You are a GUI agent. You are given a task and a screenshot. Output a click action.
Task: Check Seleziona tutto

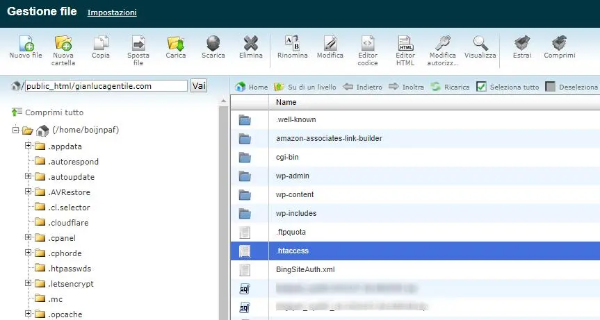tap(481, 87)
